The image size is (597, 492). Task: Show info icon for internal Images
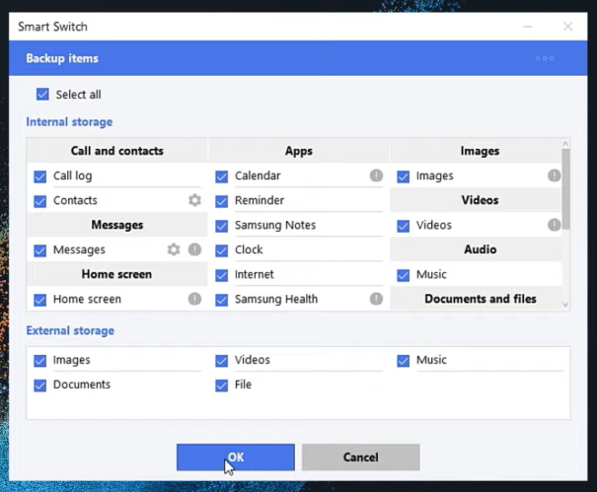554,176
